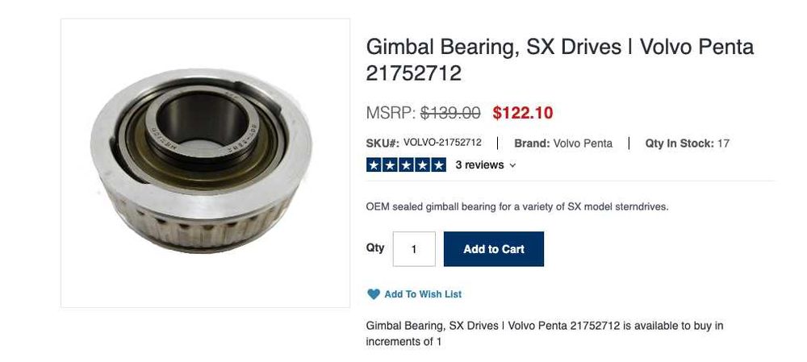Click the OEM sealed bearing description
The height and width of the screenshot is (362, 807).
pos(517,206)
